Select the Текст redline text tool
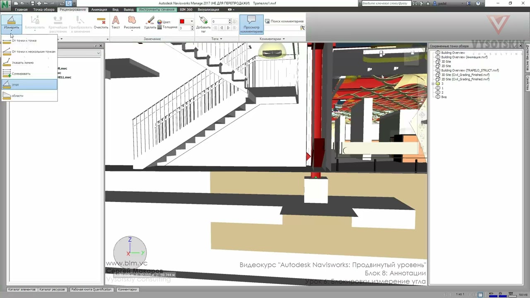The width and height of the screenshot is (530, 298). [x=116, y=23]
